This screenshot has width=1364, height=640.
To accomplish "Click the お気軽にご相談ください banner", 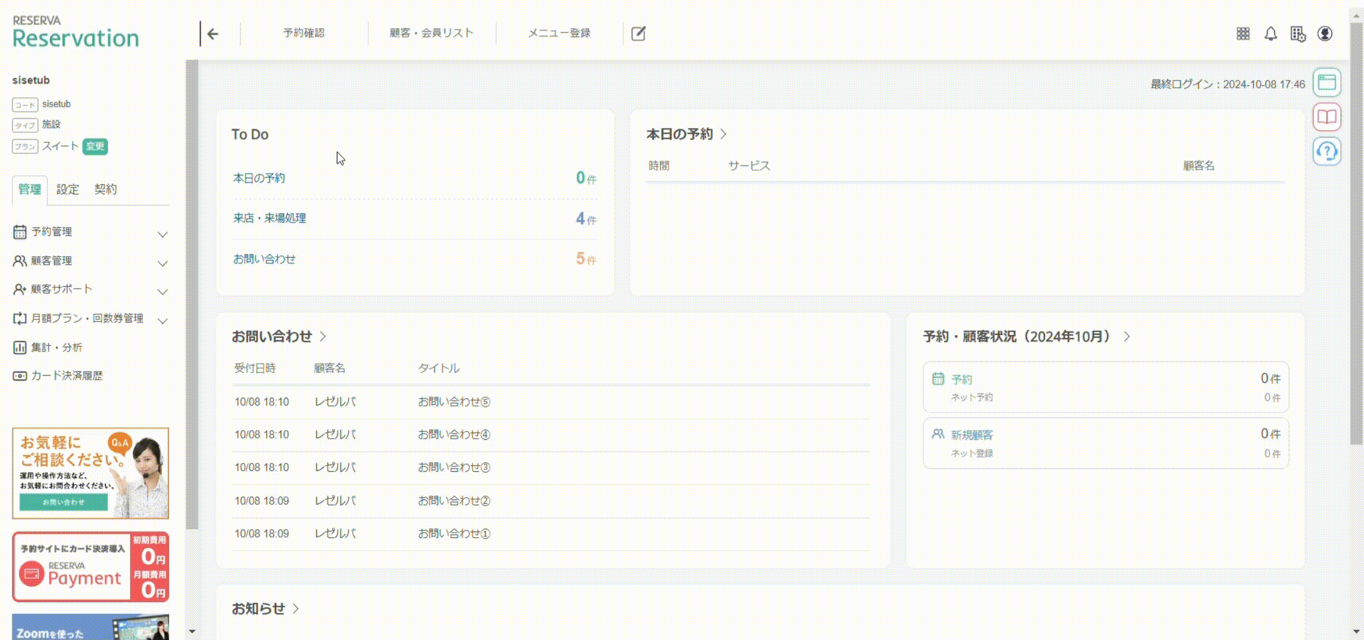I will click(91, 473).
